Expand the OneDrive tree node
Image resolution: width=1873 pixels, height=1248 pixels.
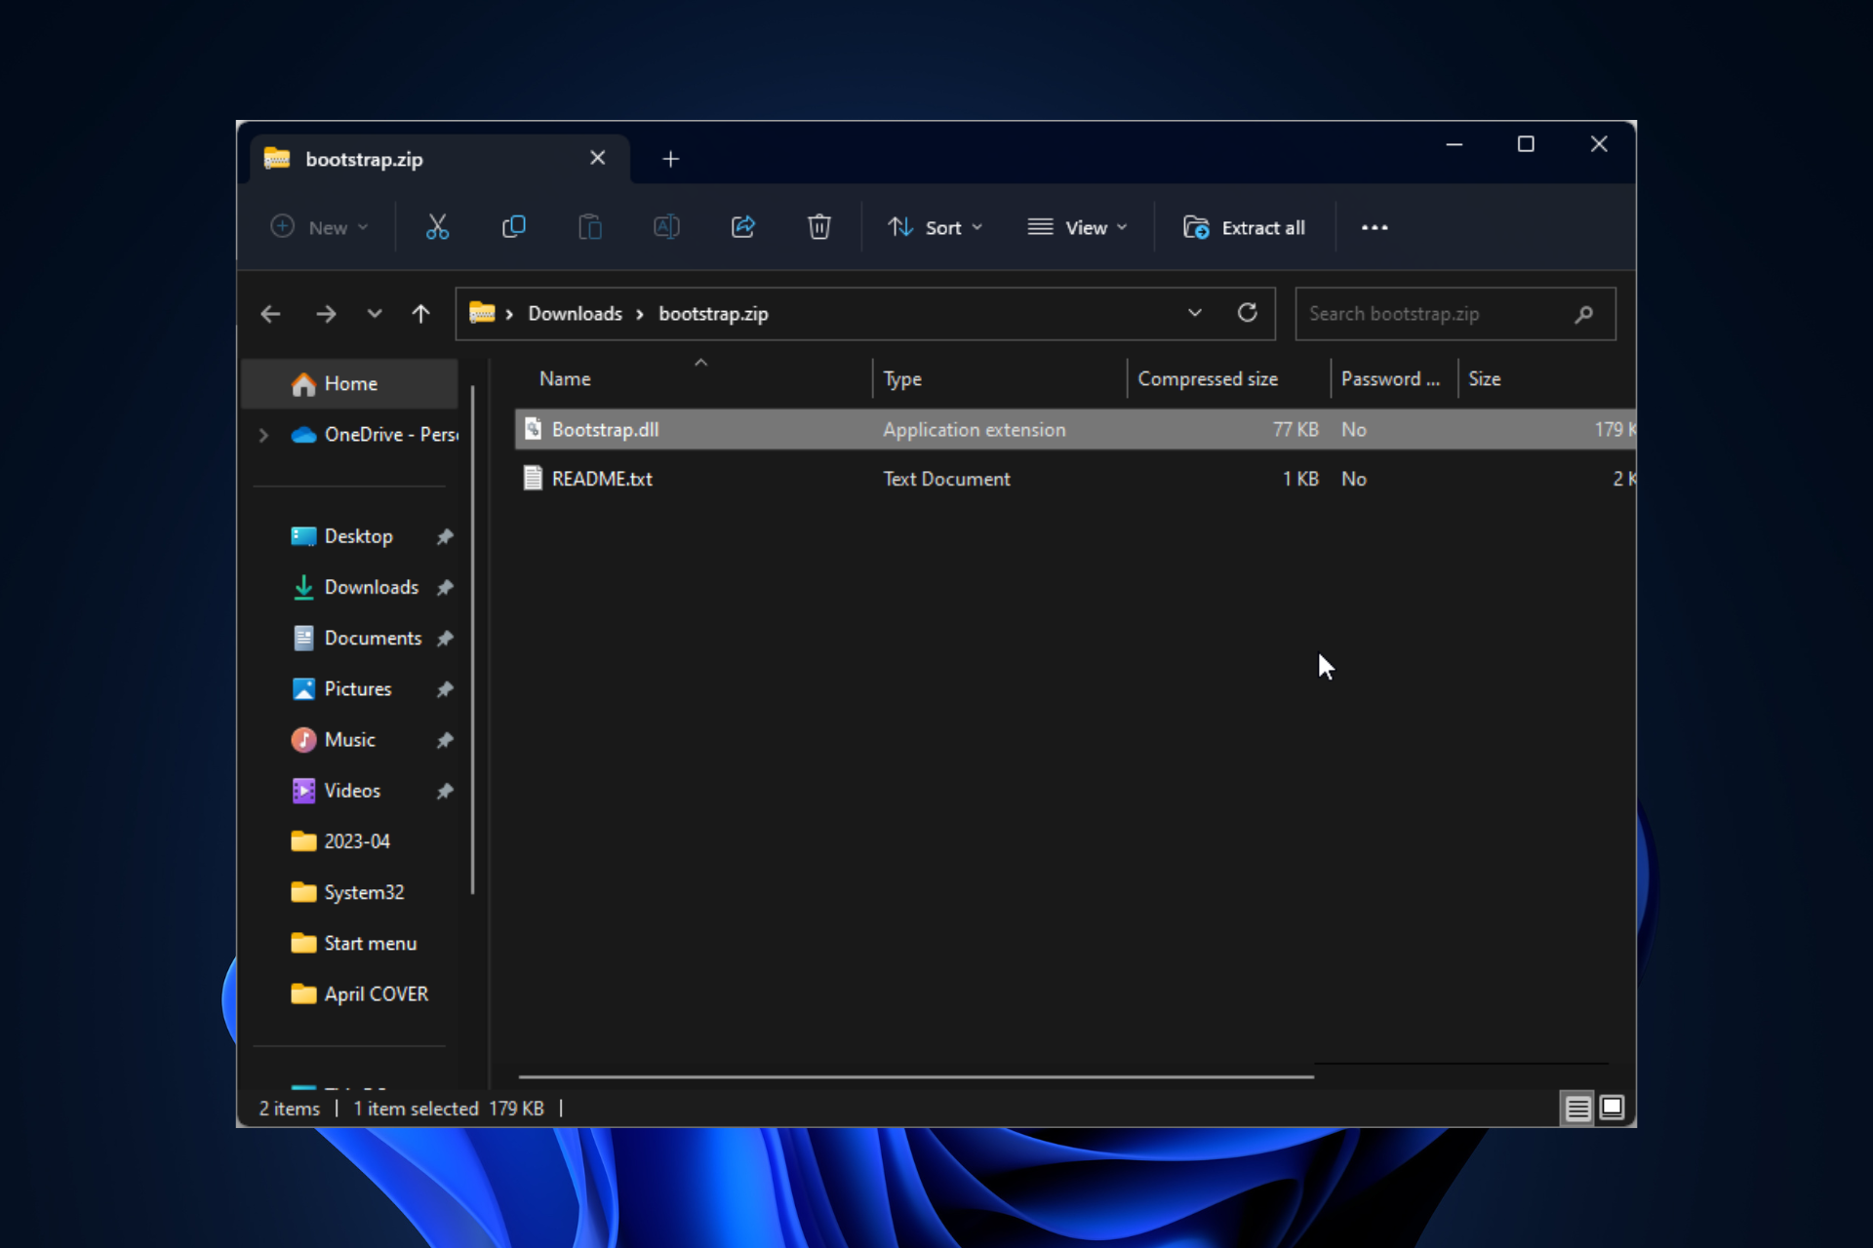tap(263, 435)
